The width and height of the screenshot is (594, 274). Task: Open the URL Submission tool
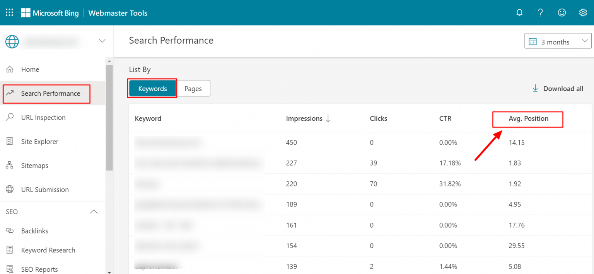44,189
